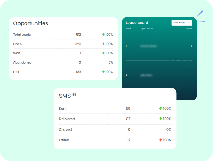Open the Most Won leaderboard dropdown
Image resolution: width=213 pixels, height=161 pixels.
(182, 23)
